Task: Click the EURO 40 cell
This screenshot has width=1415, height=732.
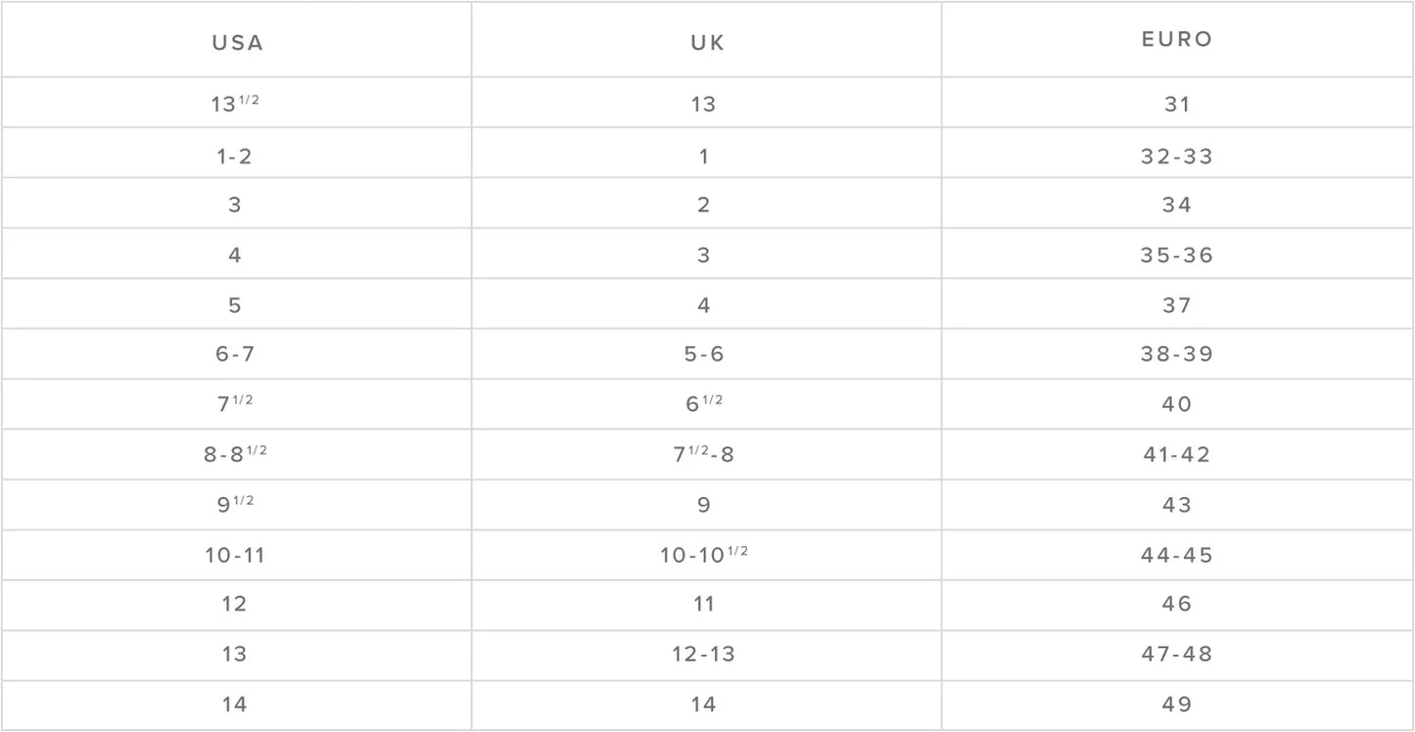Action: [1177, 405]
